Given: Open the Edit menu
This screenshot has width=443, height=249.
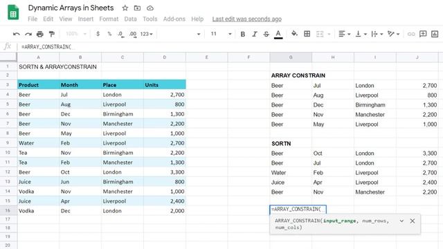Looking at the screenshot, I should pyautogui.click(x=48, y=19).
